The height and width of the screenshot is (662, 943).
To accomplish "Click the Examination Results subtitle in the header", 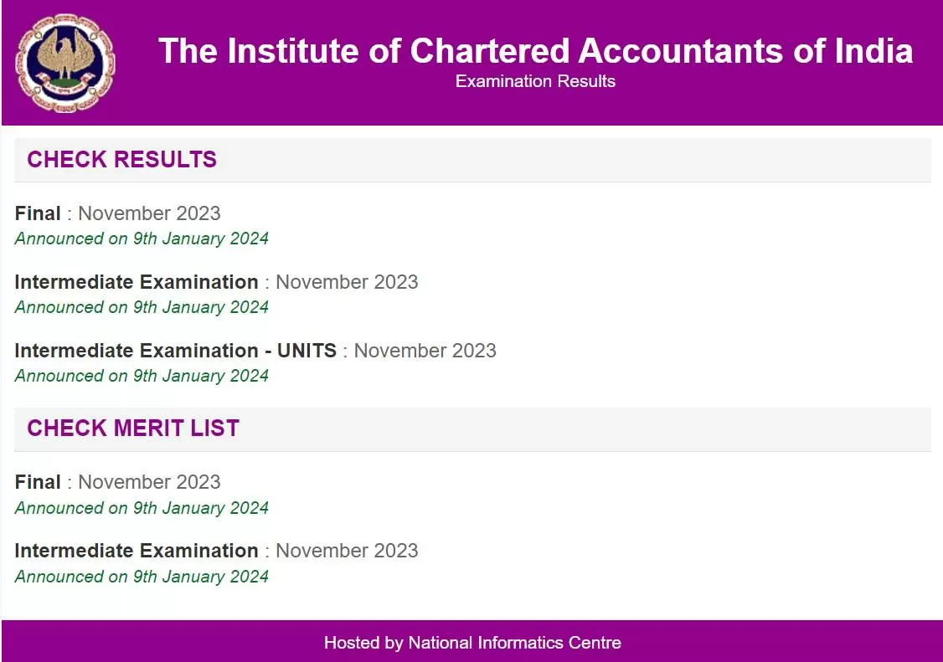I will pyautogui.click(x=535, y=81).
